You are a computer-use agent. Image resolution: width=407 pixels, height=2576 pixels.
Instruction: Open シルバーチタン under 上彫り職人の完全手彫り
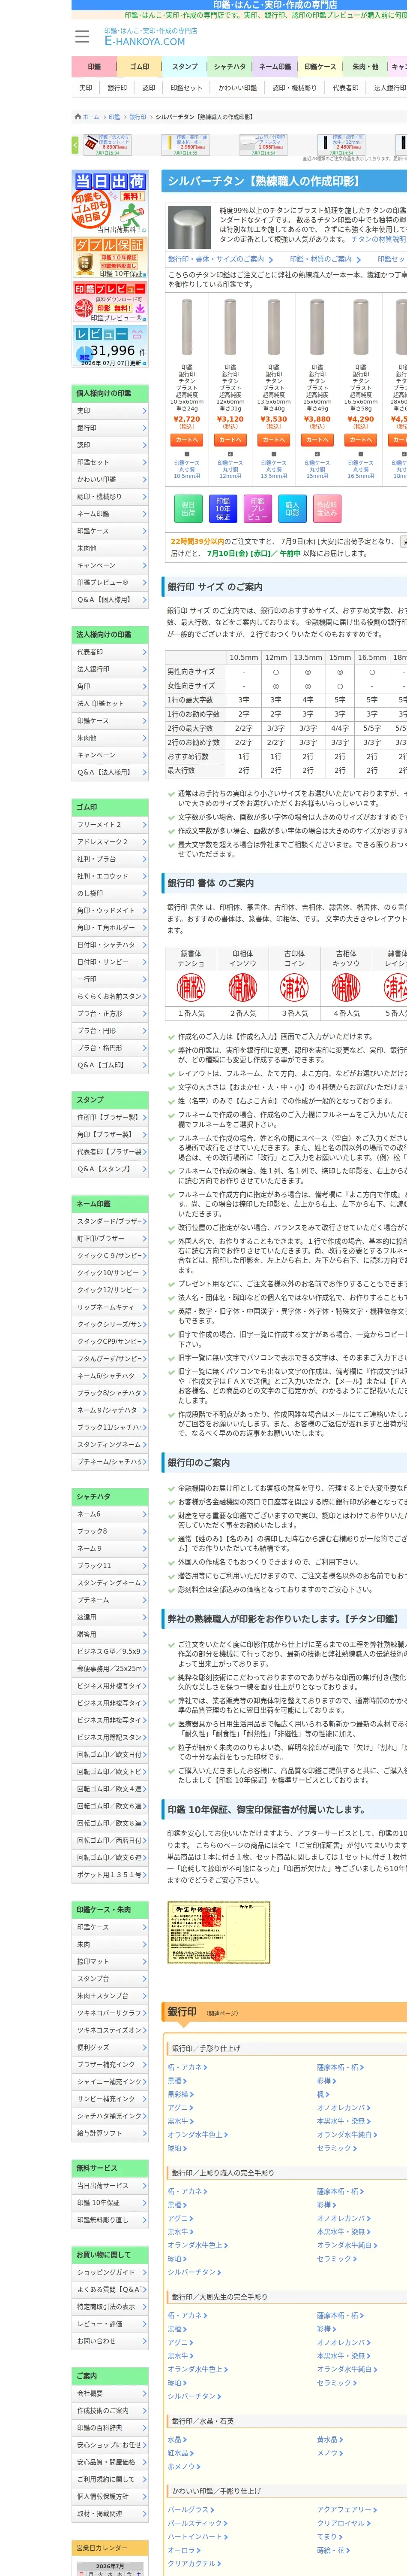[194, 2272]
